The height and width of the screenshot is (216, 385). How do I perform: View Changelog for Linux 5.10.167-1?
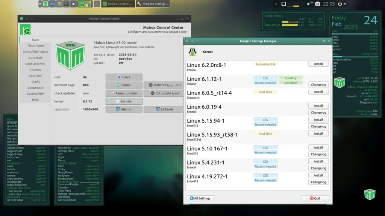(x=318, y=154)
